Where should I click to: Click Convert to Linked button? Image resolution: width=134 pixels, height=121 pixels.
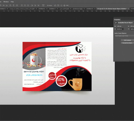(x=127, y=43)
